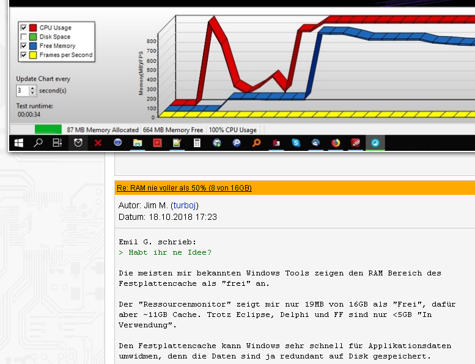Click '664 MB Memory Free' status text
This screenshot has width=475, height=364.
(173, 130)
